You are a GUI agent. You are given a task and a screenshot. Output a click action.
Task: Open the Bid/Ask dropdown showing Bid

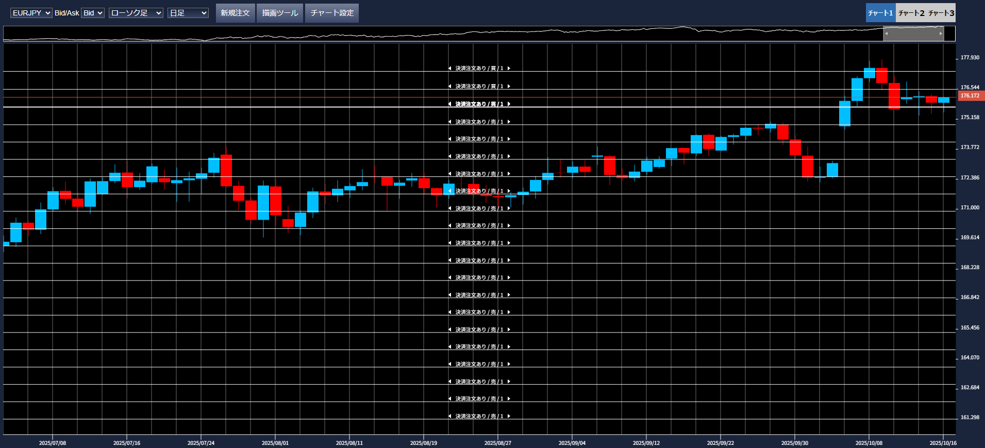click(93, 13)
